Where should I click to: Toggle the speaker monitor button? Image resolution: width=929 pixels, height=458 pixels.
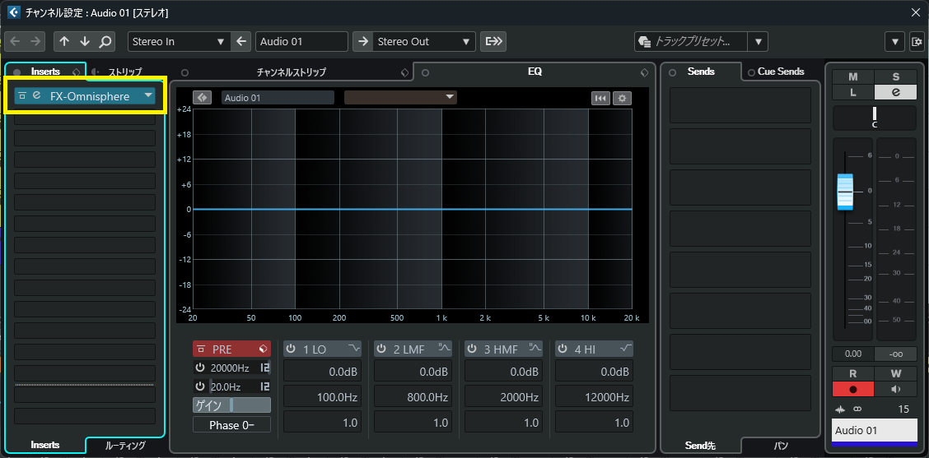pos(895,389)
